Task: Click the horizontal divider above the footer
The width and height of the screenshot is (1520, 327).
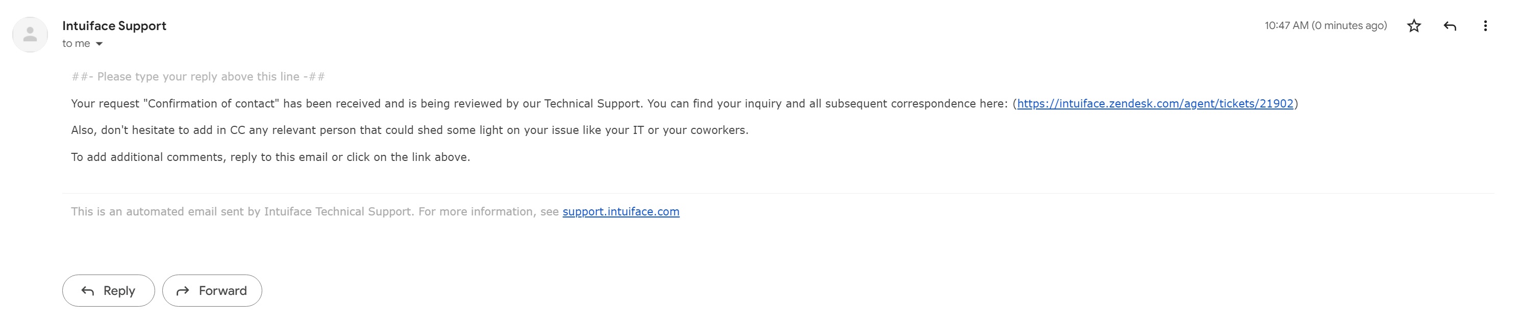Action: point(778,193)
